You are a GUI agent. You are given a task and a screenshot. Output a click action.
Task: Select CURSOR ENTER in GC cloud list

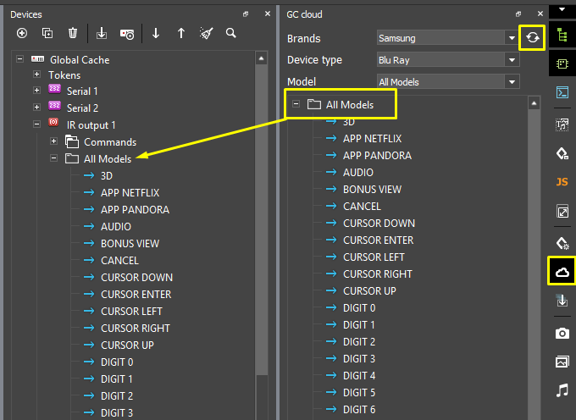(x=378, y=240)
